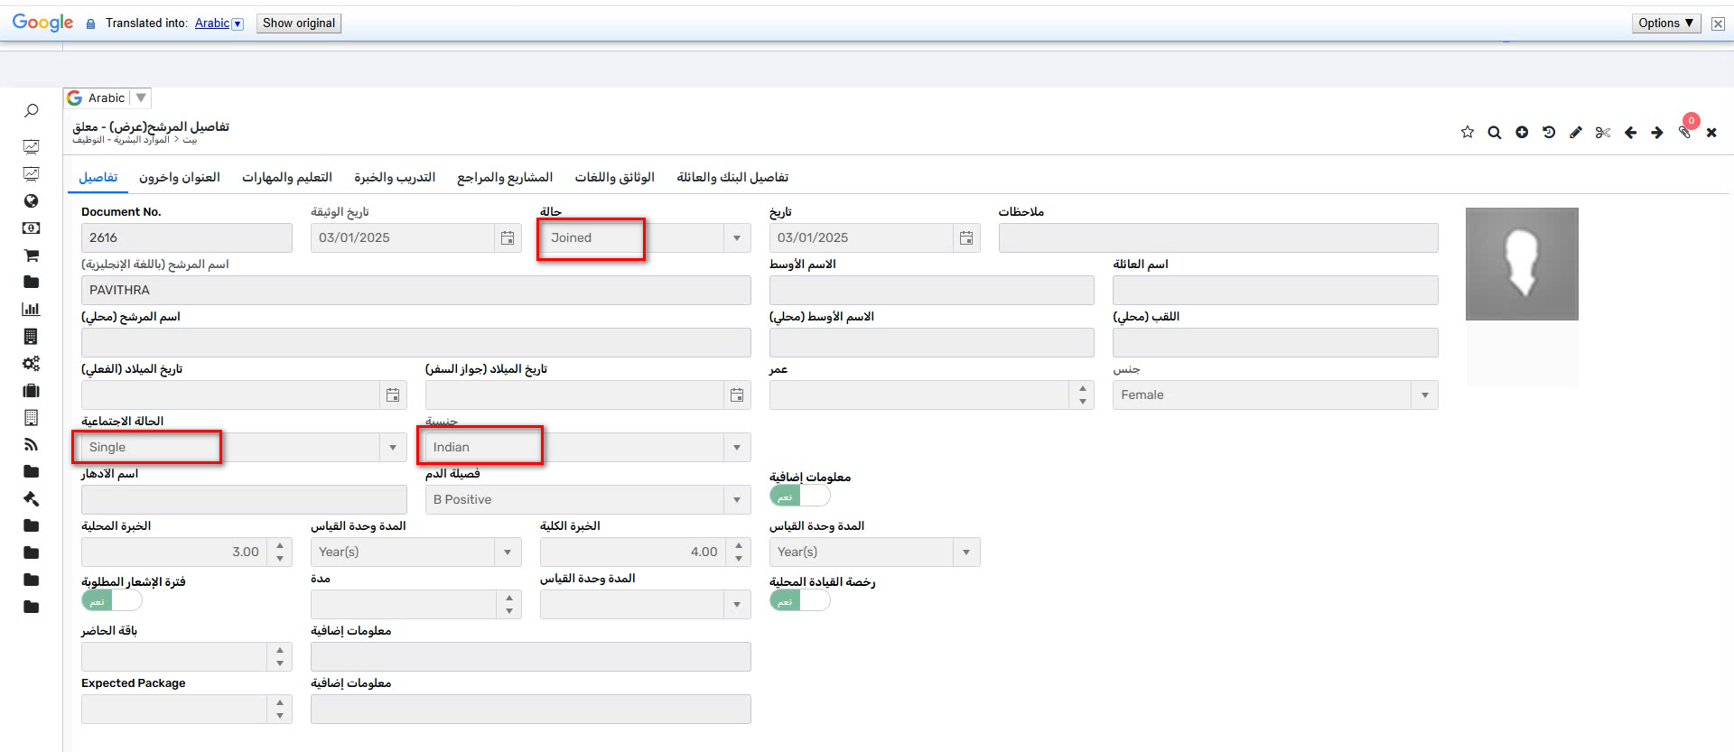This screenshot has width=1734, height=752.
Task: Click the candidate photo placeholder
Action: point(1522,264)
